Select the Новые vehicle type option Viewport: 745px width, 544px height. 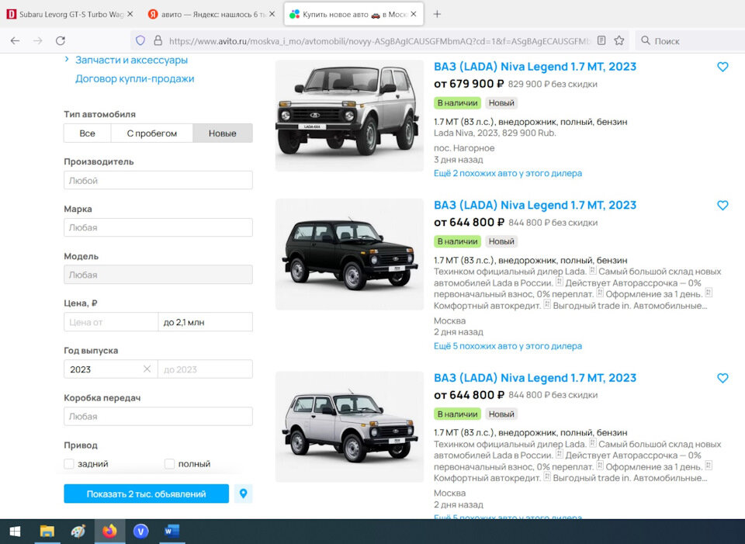[223, 133]
